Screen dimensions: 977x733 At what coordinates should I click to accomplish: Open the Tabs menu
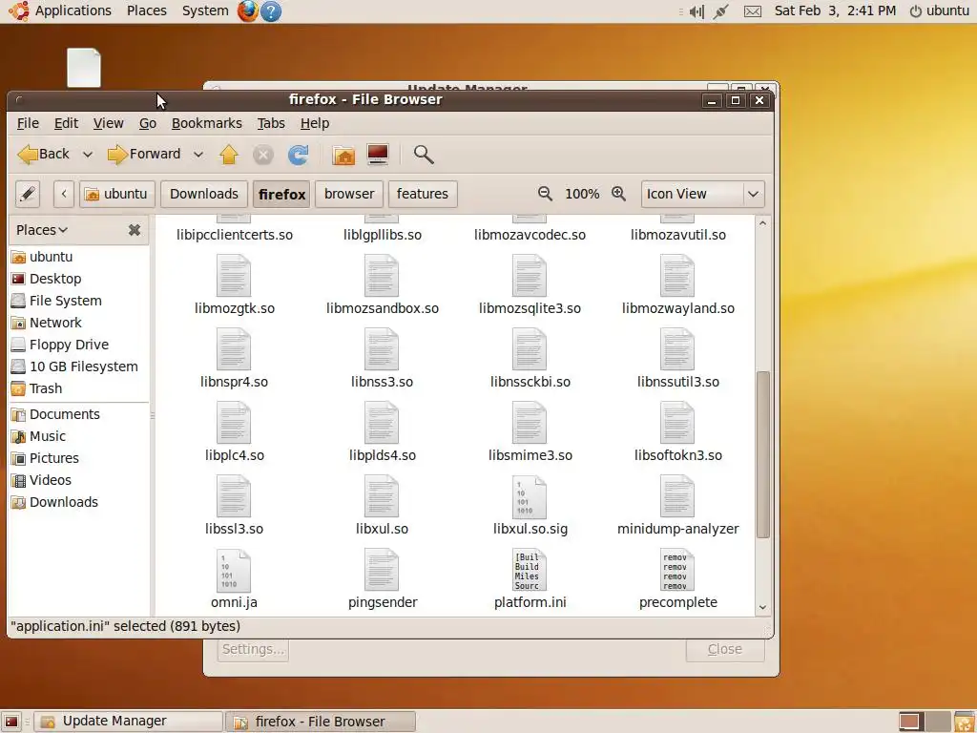click(x=271, y=123)
